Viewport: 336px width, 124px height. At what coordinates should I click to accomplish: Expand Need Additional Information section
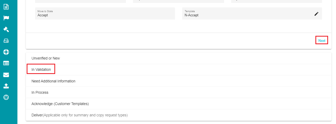(179, 81)
